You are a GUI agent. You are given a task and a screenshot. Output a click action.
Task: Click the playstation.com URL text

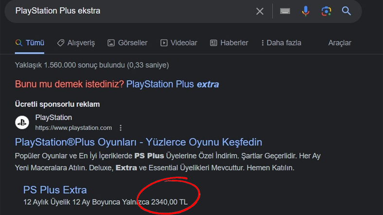pos(73,128)
